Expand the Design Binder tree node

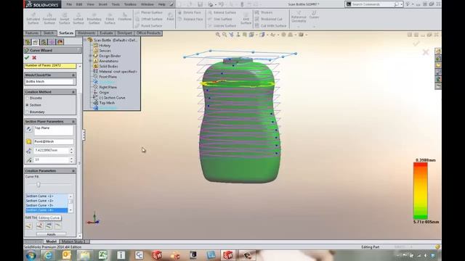(x=91, y=56)
